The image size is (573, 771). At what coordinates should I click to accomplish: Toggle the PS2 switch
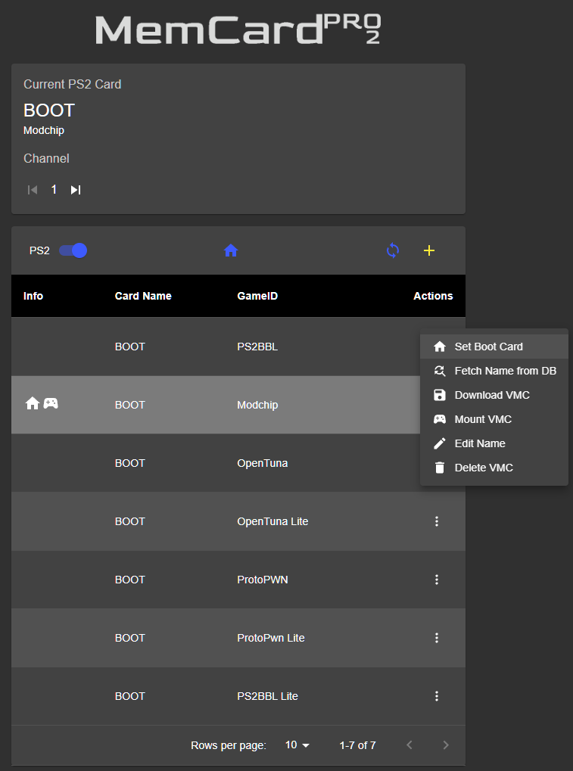click(x=73, y=250)
